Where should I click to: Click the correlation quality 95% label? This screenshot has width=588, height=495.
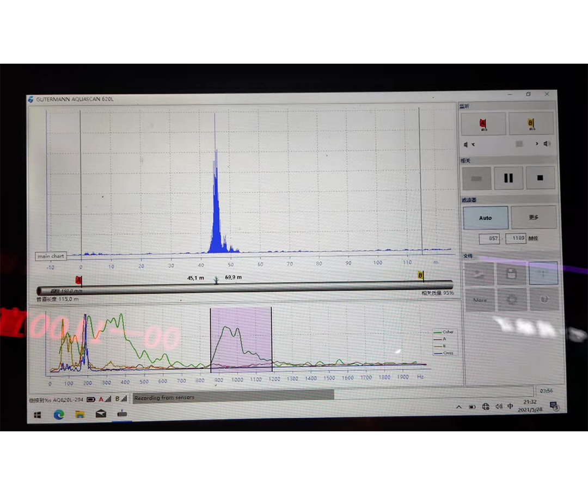(437, 293)
